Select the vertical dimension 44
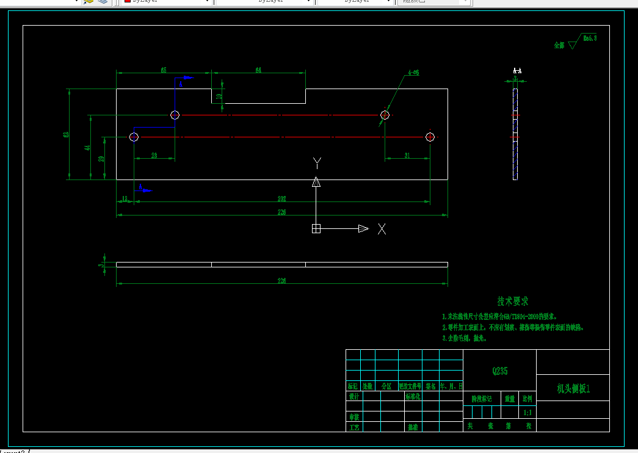The width and height of the screenshot is (638, 453). click(x=87, y=147)
